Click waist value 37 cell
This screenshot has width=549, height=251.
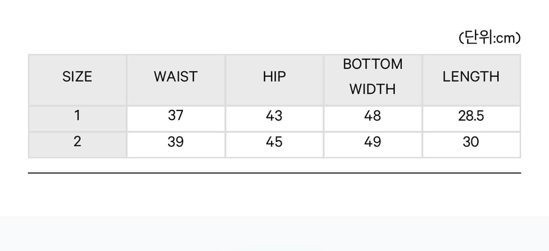(x=176, y=116)
